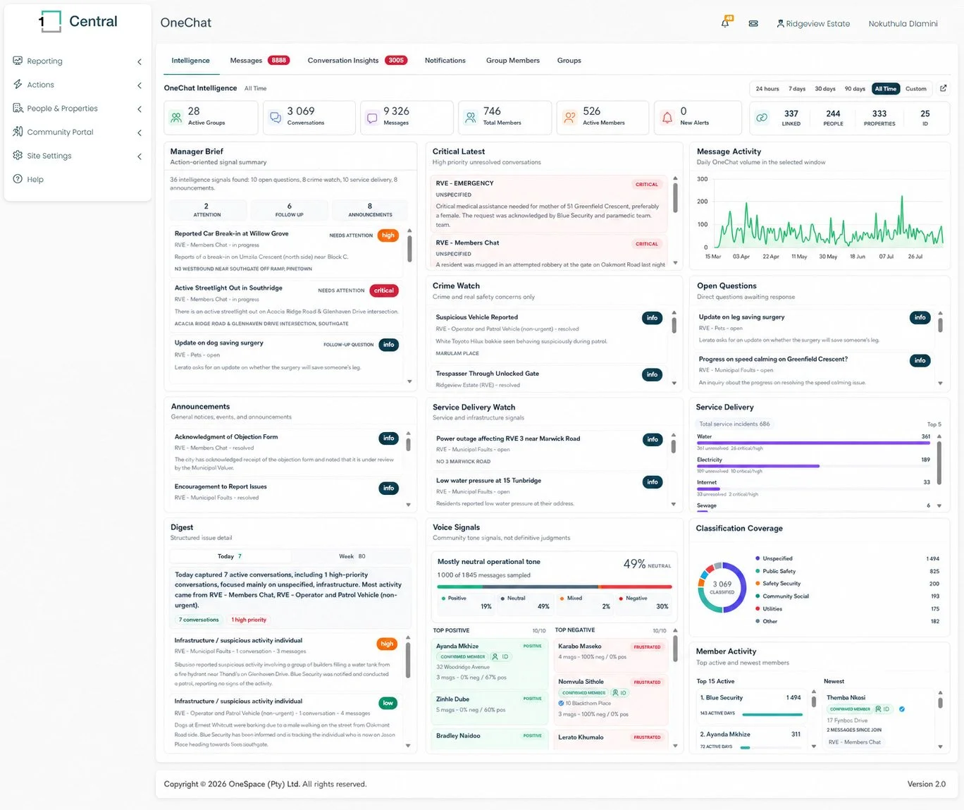
Task: Click the Site Settings gear icon
Action: pyautogui.click(x=18, y=155)
